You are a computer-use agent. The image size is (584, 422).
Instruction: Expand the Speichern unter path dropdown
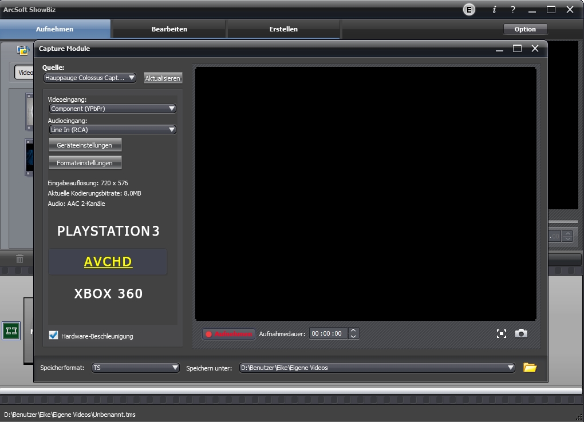coord(377,368)
